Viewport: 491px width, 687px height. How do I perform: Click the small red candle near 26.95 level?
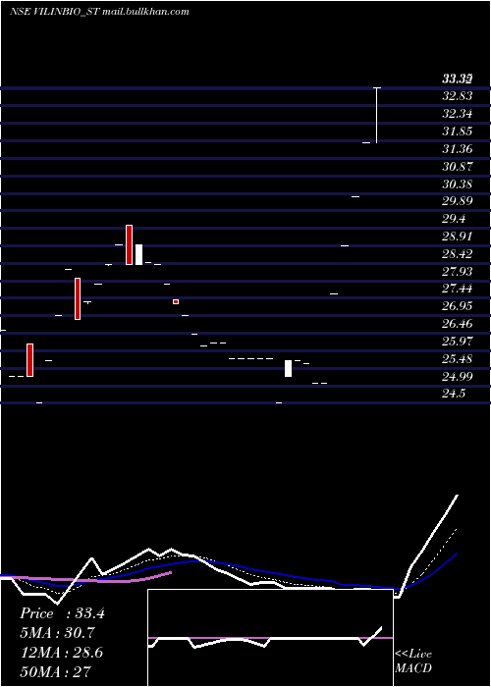click(176, 301)
